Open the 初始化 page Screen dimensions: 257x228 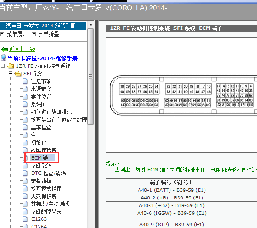[x=38, y=143]
